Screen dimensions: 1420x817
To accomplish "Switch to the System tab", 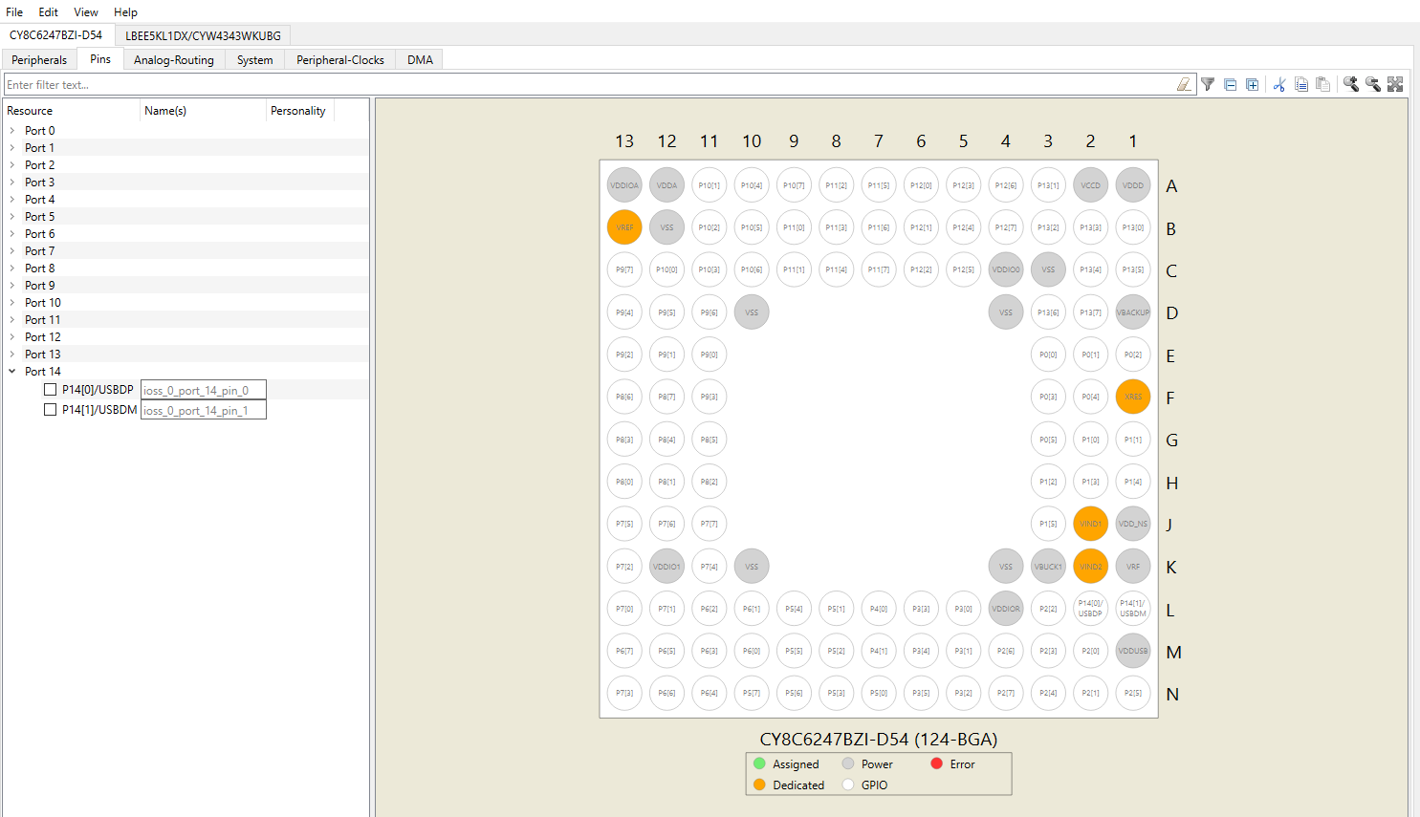I will click(x=255, y=59).
